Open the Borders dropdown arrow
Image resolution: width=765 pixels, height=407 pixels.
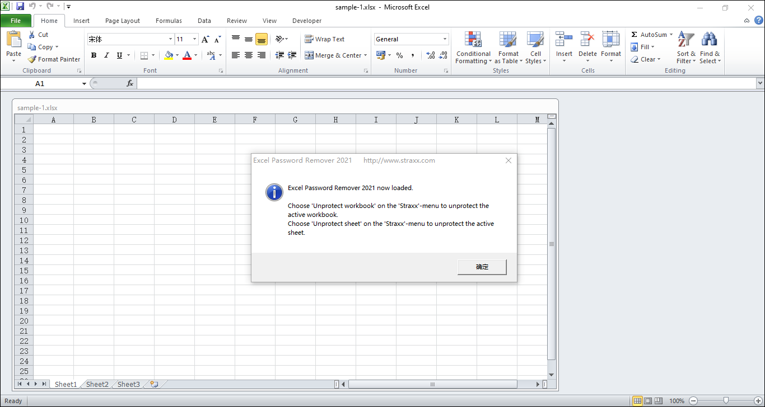pyautogui.click(x=153, y=55)
